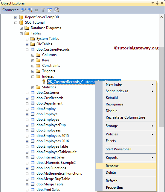Click the SQL Tutorial database icon
Screen dimensions: 165x192
pyautogui.click(x=21, y=22)
